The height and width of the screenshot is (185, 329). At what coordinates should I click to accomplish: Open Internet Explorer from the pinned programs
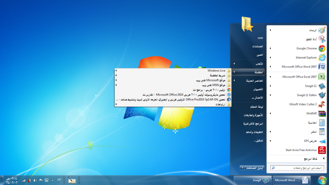pos(306,58)
